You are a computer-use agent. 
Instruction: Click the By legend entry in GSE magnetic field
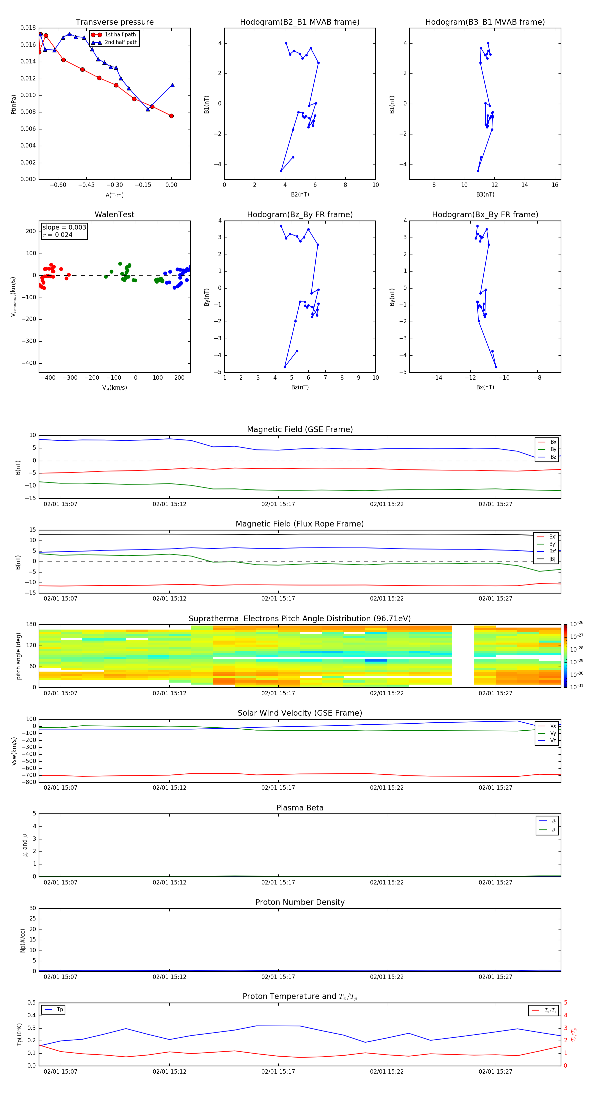(547, 450)
